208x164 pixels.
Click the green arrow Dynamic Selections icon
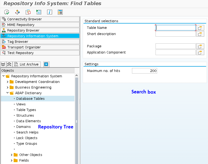pos(39,12)
